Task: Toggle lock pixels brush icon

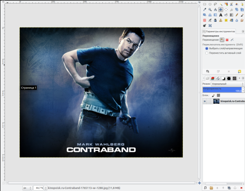Action: 213,95
